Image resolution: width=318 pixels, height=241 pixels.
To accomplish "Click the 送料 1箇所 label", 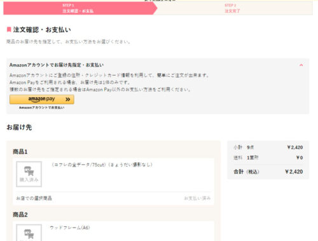I will tap(246, 158).
